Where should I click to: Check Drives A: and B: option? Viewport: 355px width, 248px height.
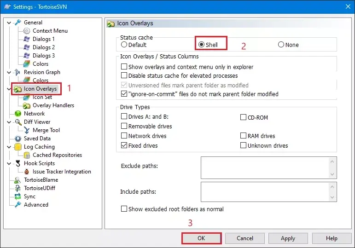(x=124, y=116)
